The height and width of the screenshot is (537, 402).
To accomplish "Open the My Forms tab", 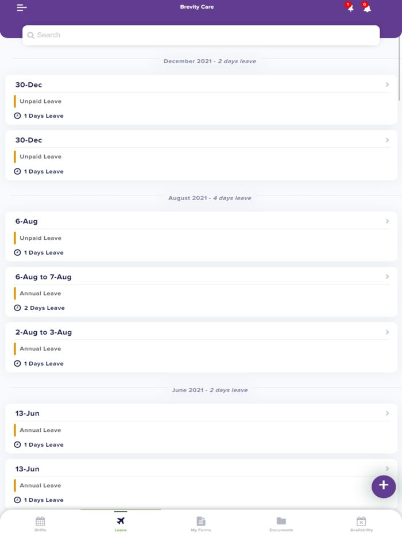I will 201,523.
